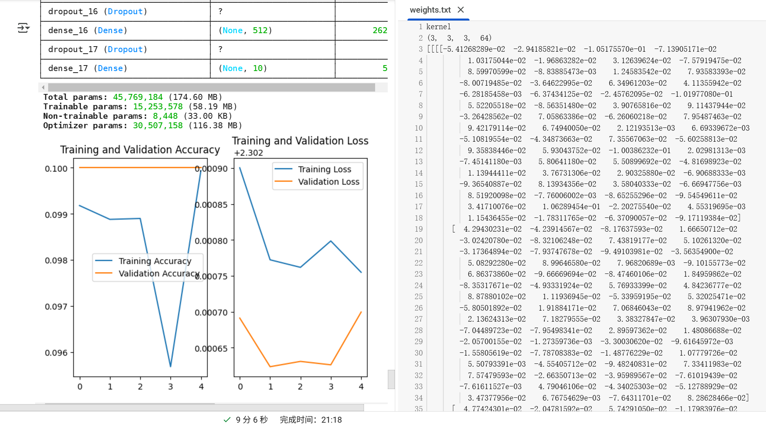
Task: Click line number 1 in weights.txt
Action: (x=421, y=26)
